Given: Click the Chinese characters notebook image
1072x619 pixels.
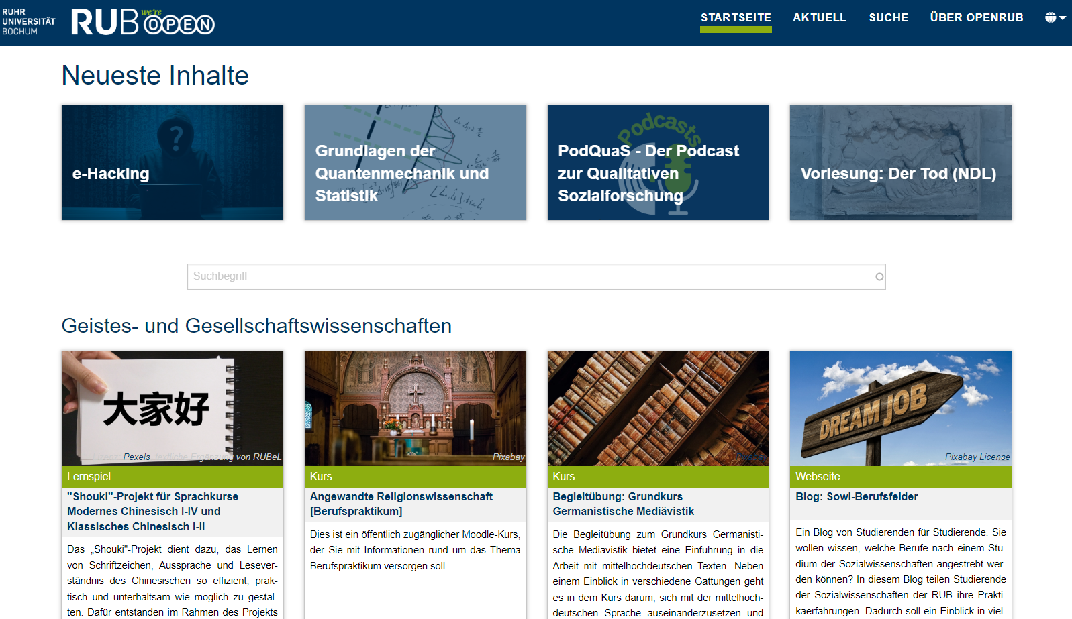Looking at the screenshot, I should click(173, 408).
